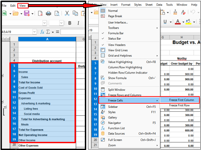The height and width of the screenshot is (150, 201).
Task: Open Function List from the View menu
Action: [x=129, y=128]
